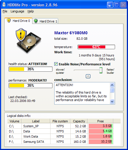Viewport: 128px width, 150px height.
Task: Click the conclusion box scroll down arrow
Action: pyautogui.click(x=112, y=101)
